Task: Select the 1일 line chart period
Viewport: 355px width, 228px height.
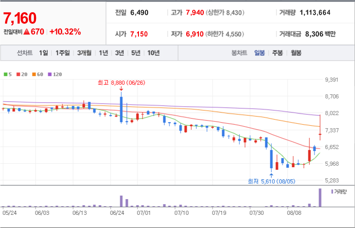Action: click(x=44, y=53)
